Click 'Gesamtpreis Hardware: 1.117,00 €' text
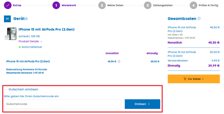Screen dimensions: 224x114 pyautogui.click(x=25, y=73)
